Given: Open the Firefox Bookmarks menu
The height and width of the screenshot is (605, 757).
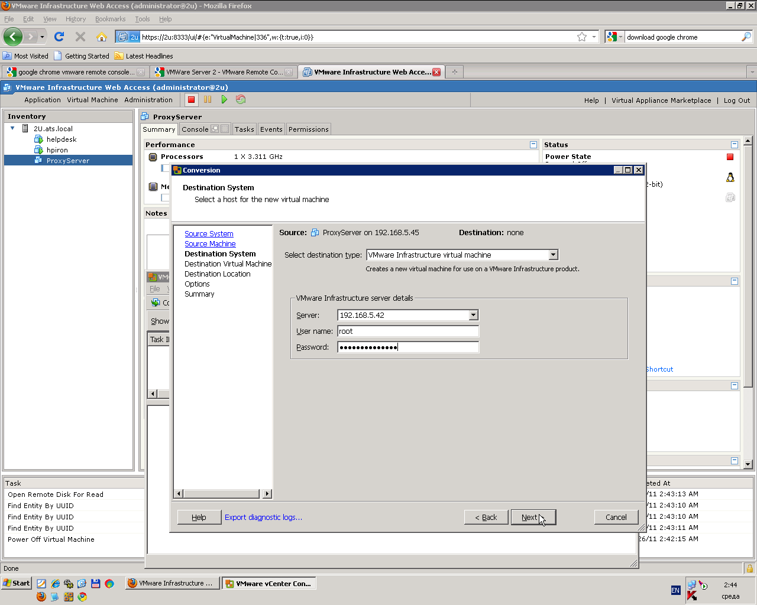Looking at the screenshot, I should pyautogui.click(x=111, y=19).
